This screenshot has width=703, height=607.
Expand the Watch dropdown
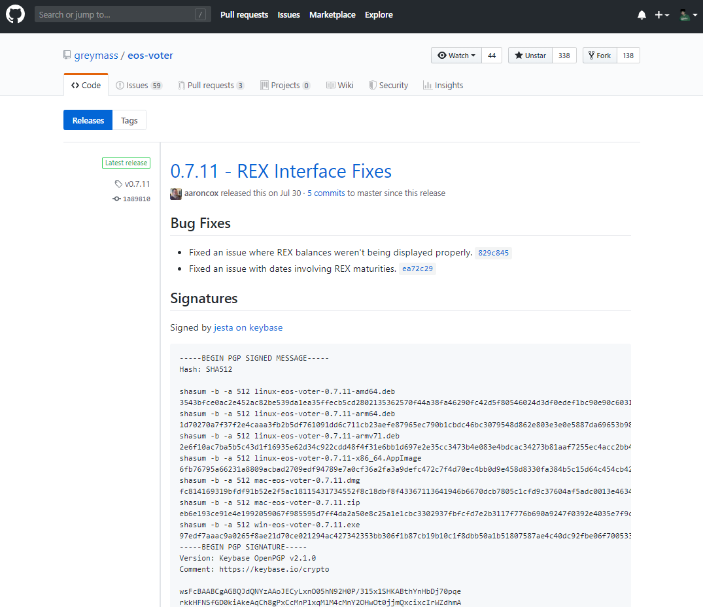456,56
